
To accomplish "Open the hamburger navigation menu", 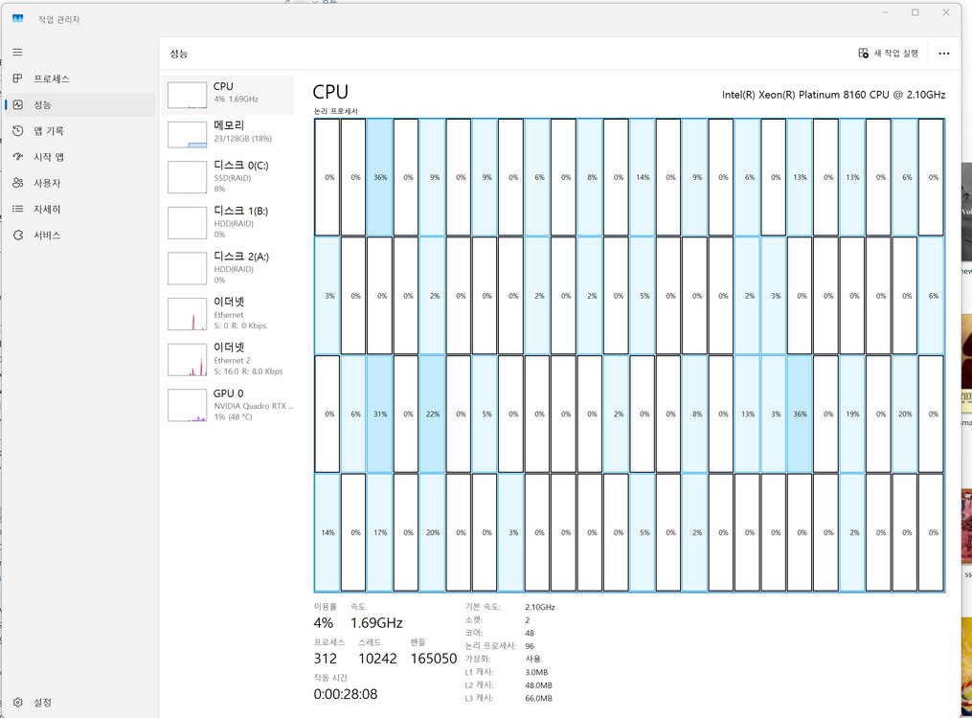I will [x=17, y=53].
